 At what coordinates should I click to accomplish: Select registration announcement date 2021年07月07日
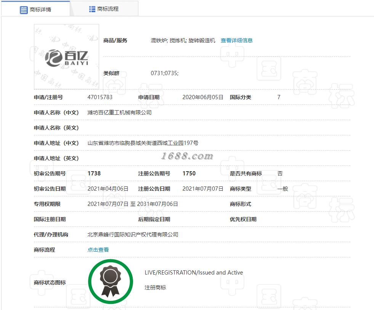(x=203, y=189)
